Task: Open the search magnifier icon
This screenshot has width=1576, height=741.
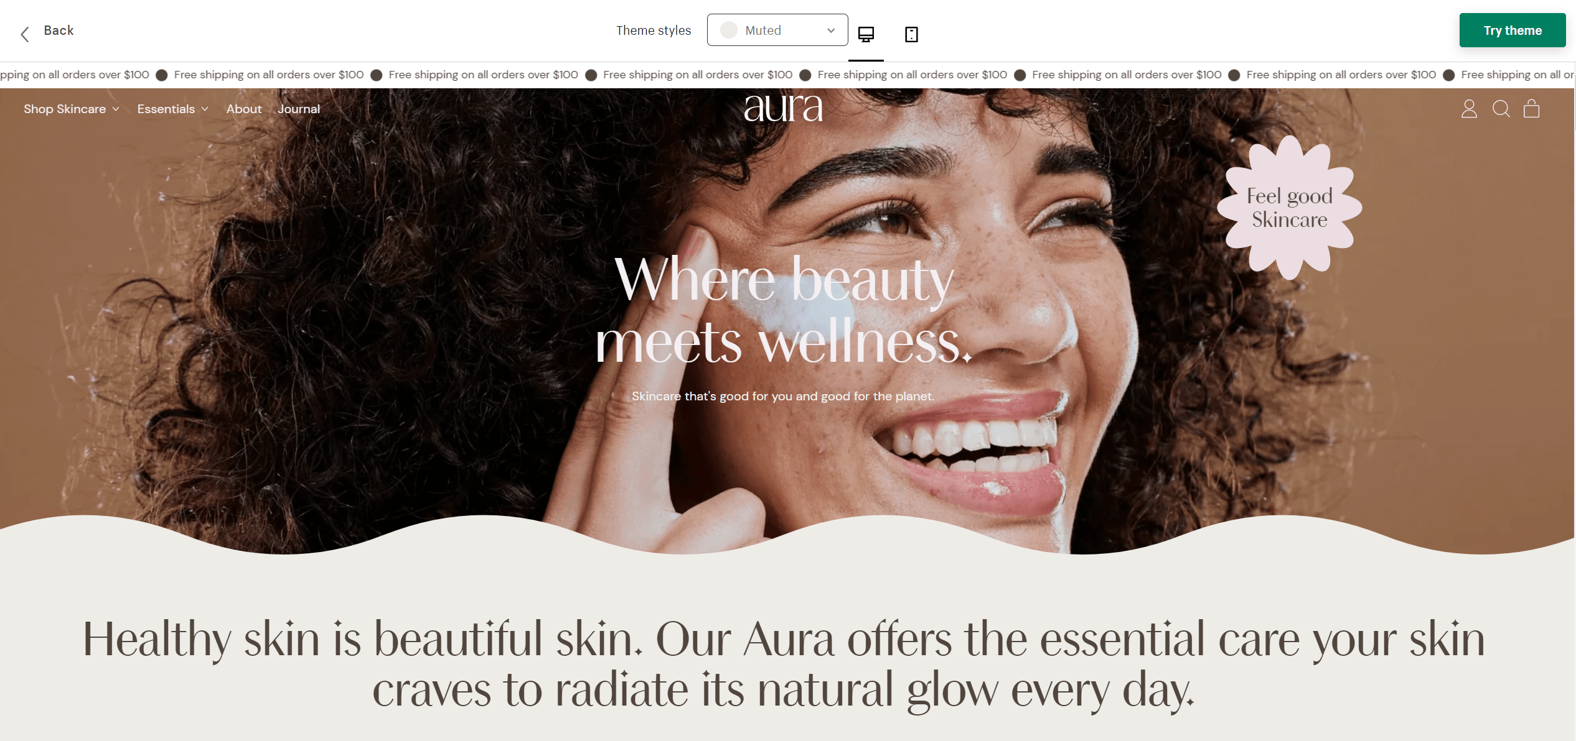Action: 1501,109
